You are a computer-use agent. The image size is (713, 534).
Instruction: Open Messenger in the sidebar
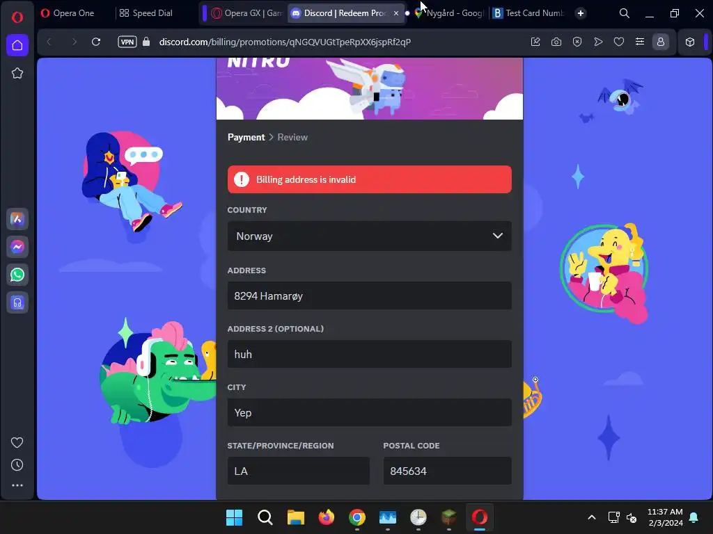coord(17,247)
